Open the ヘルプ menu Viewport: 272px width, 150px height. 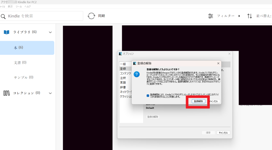27,7
